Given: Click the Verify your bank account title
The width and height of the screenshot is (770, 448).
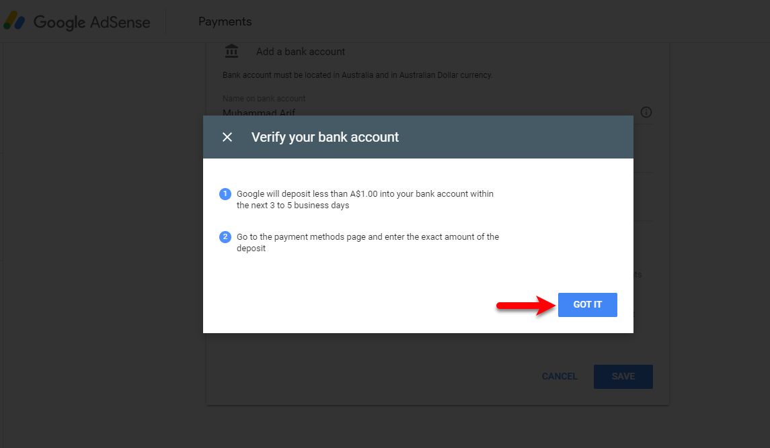Looking at the screenshot, I should pyautogui.click(x=325, y=137).
